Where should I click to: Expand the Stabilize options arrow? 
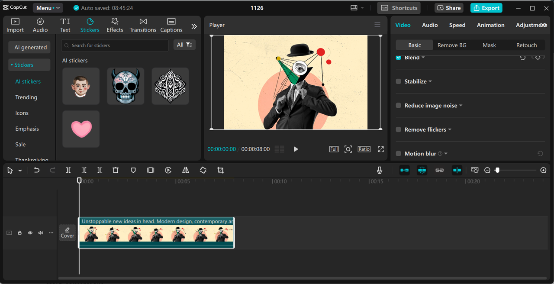(x=430, y=81)
